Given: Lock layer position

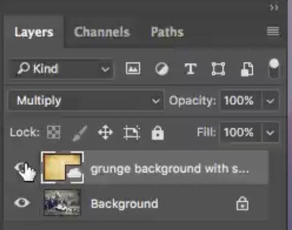Looking at the screenshot, I should coord(106,132).
